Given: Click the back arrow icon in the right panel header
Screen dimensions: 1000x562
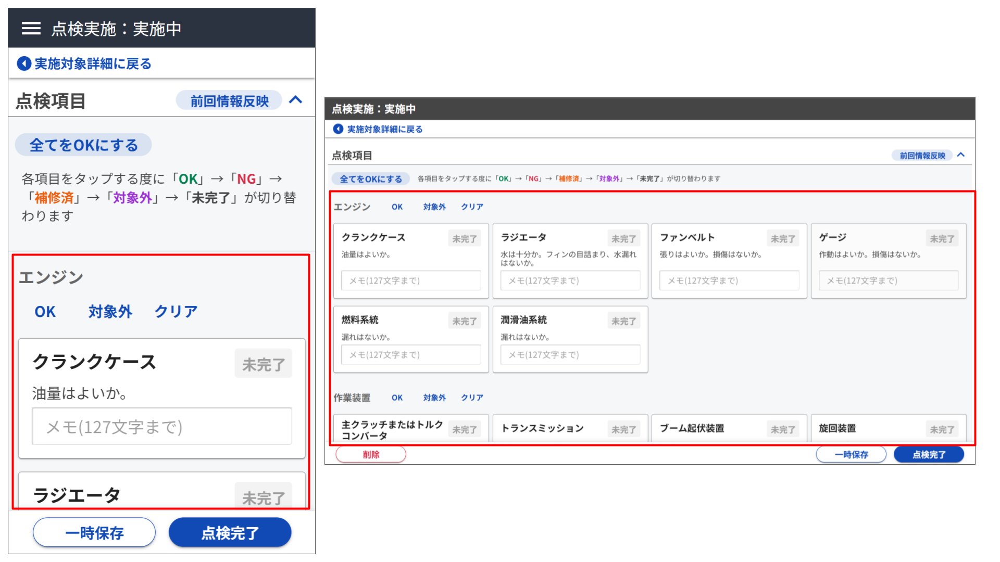Looking at the screenshot, I should pos(337,129).
